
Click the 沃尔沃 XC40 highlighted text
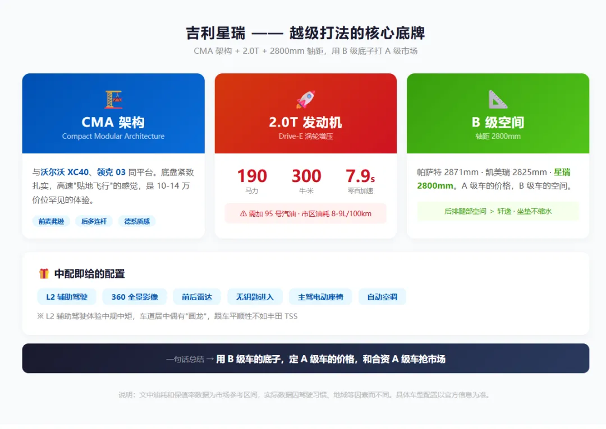tap(65, 172)
